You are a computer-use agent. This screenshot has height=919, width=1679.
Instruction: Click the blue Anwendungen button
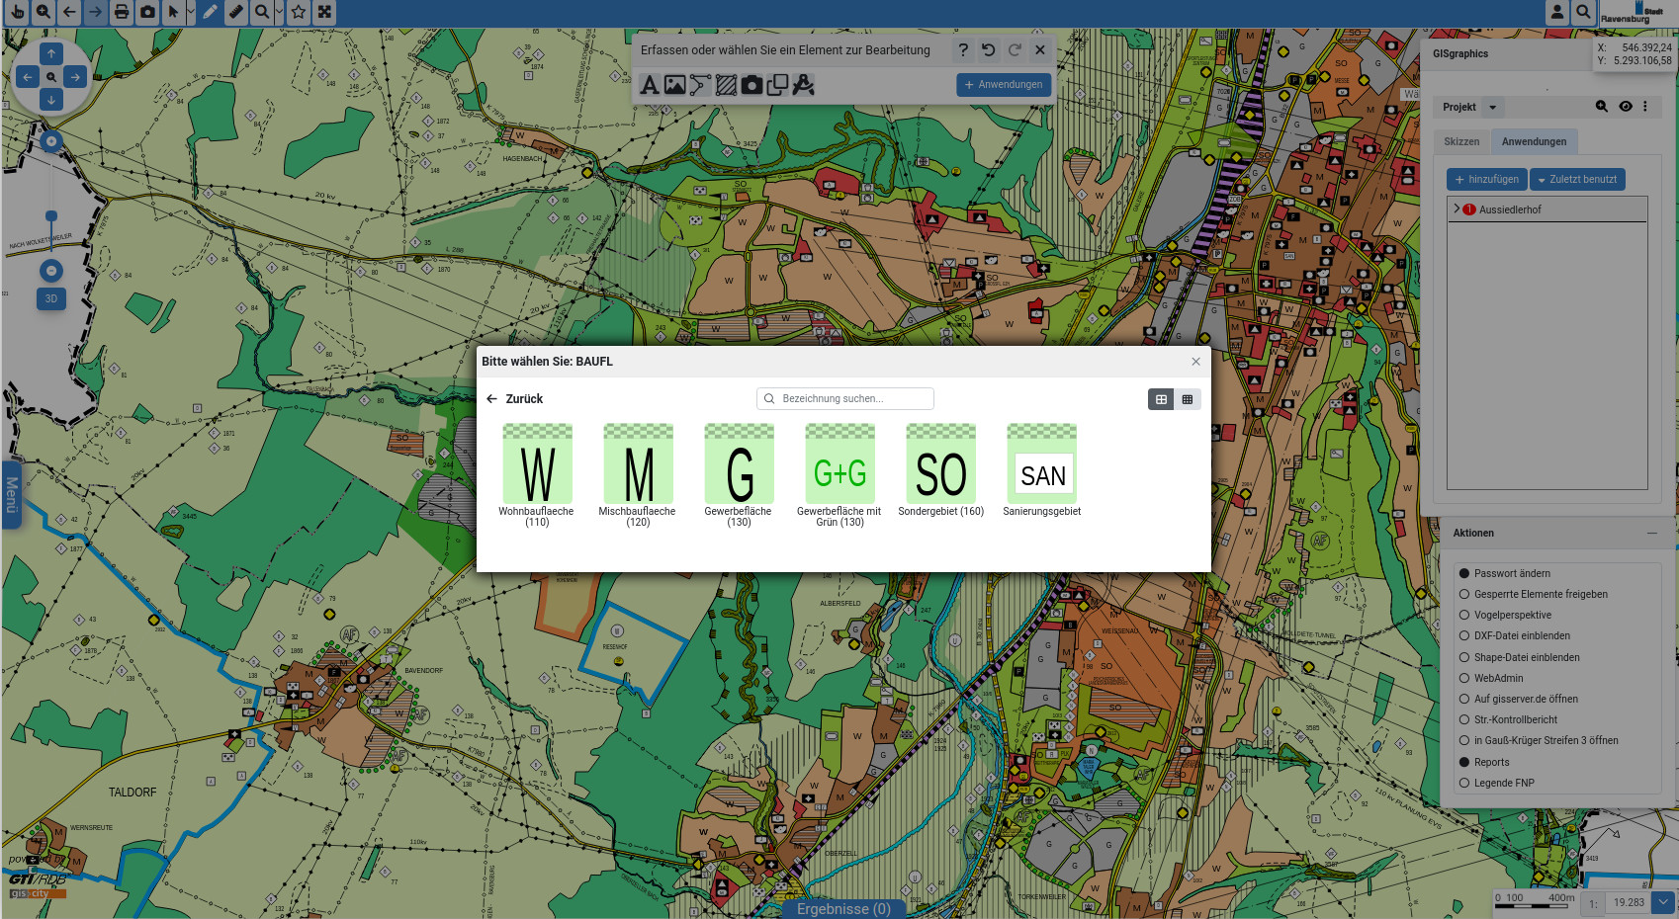tap(1003, 85)
